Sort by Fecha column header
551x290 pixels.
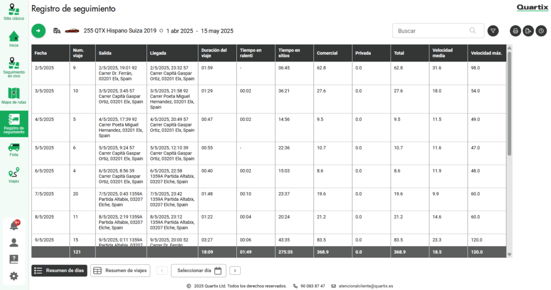coord(51,53)
